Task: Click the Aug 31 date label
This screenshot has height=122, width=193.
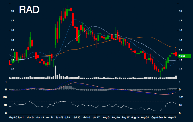Action: [145, 117]
